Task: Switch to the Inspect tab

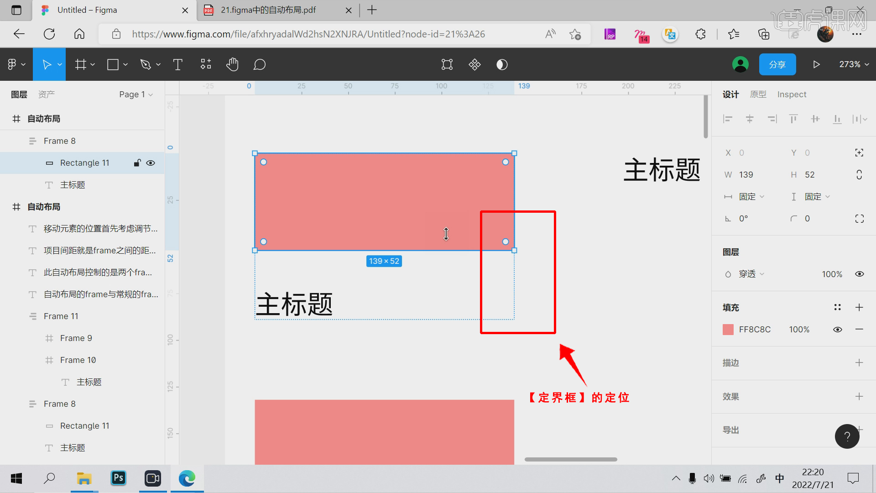Action: point(792,94)
